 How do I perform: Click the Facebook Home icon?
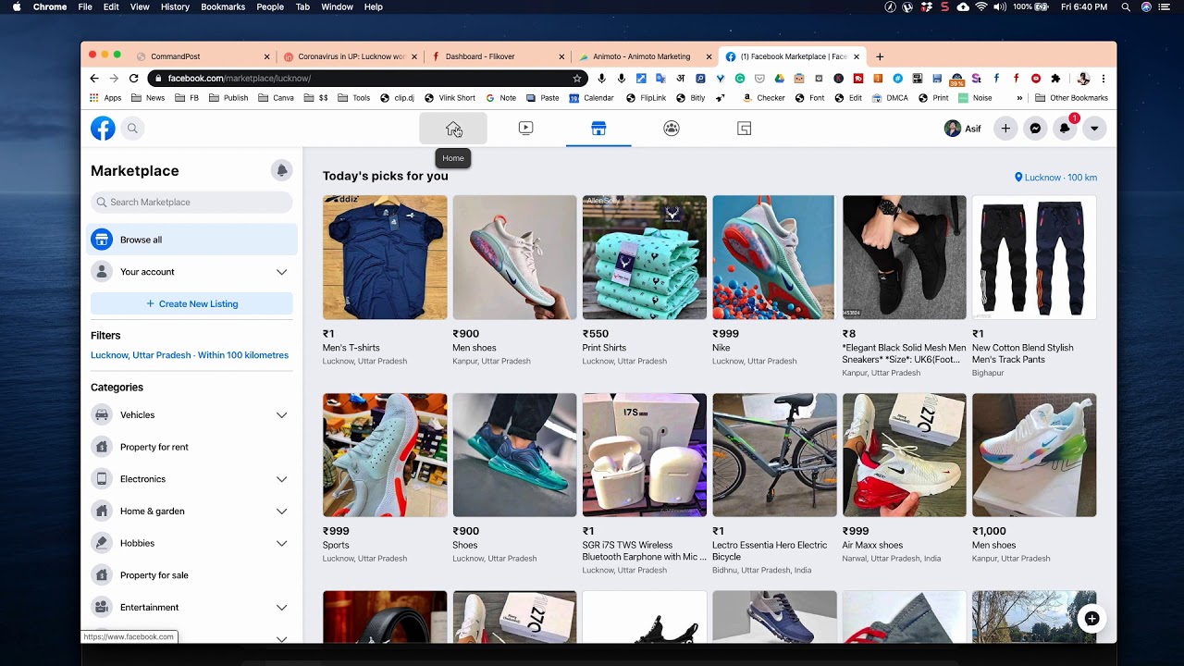(453, 129)
